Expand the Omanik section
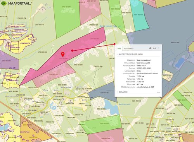This screenshot has height=142, width=194. tap(122, 92)
